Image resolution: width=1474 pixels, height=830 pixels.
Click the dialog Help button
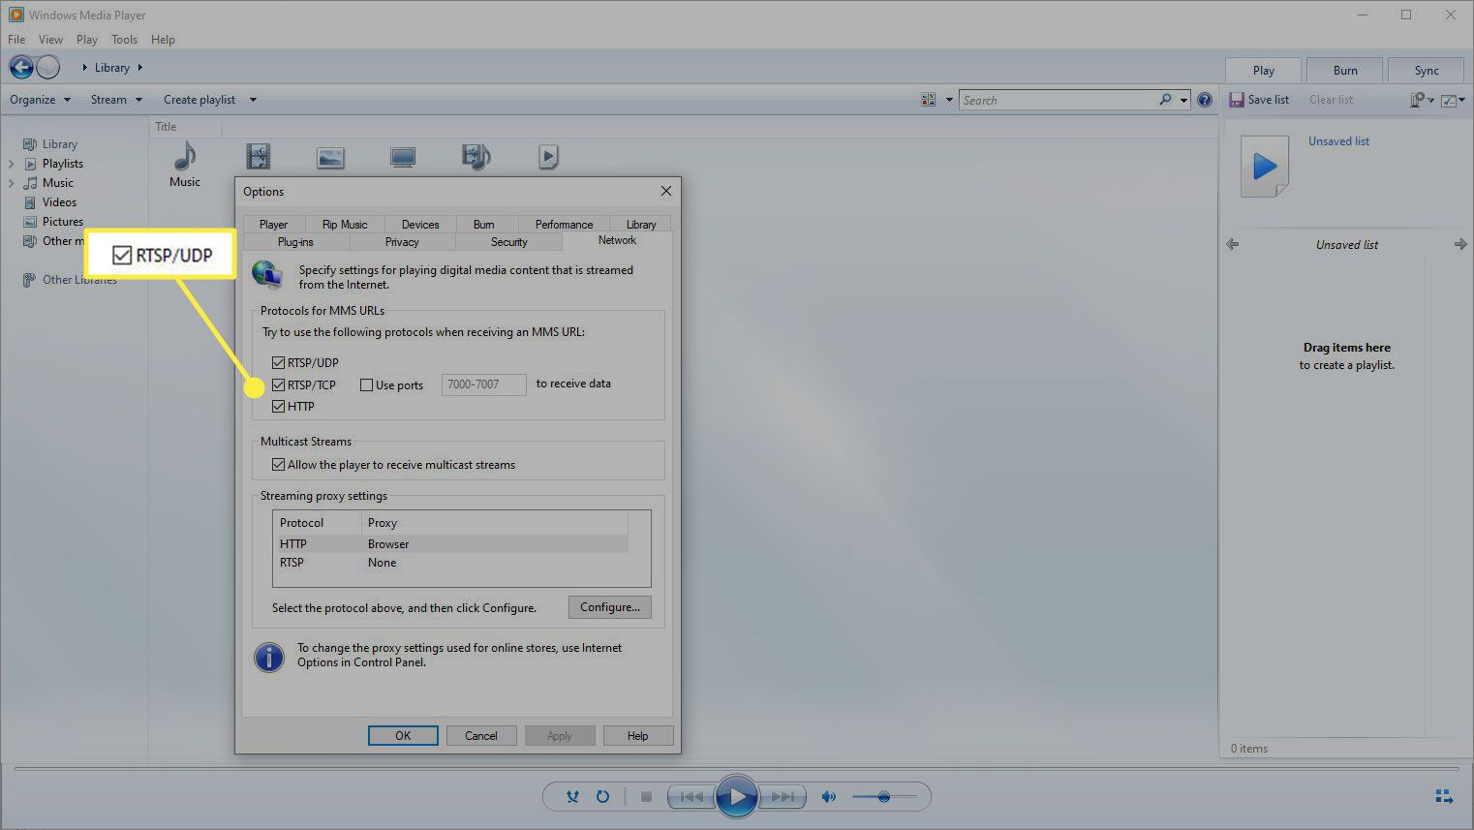[x=637, y=736]
